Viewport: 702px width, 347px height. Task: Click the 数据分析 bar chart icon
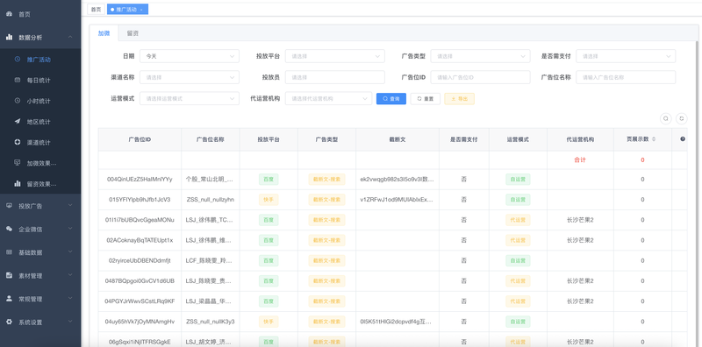pos(9,38)
